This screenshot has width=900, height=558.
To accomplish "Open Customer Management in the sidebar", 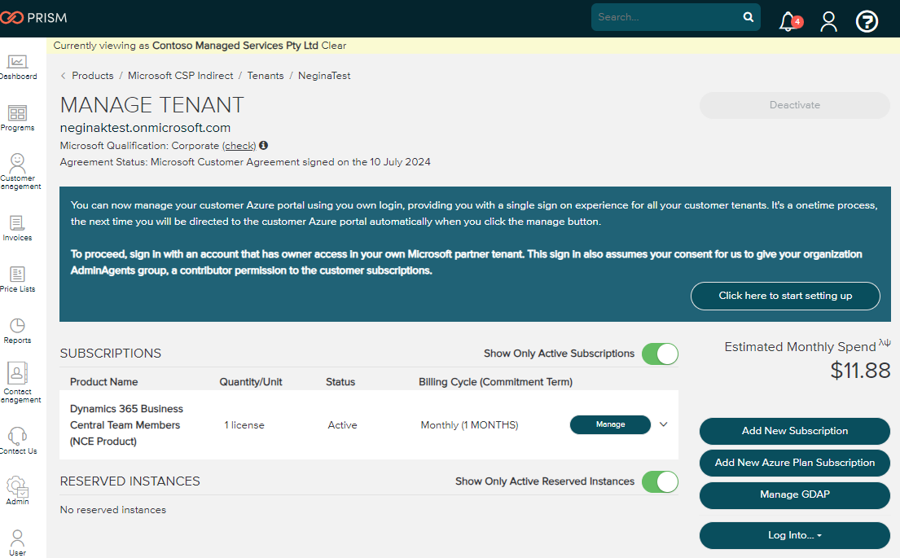I will point(20,171).
